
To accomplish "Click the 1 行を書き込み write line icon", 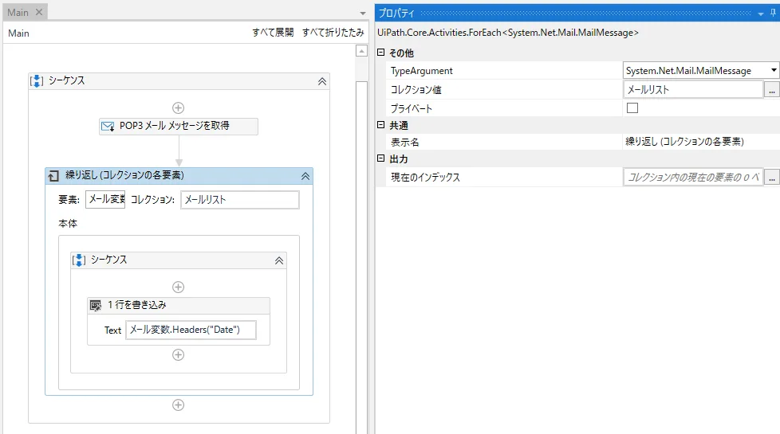I will click(96, 305).
